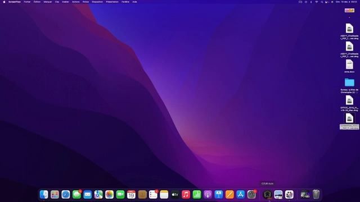Launch FaceTime from the Dock
Image resolution: width=360 pixels, height=202 pixels.
pos(120,195)
